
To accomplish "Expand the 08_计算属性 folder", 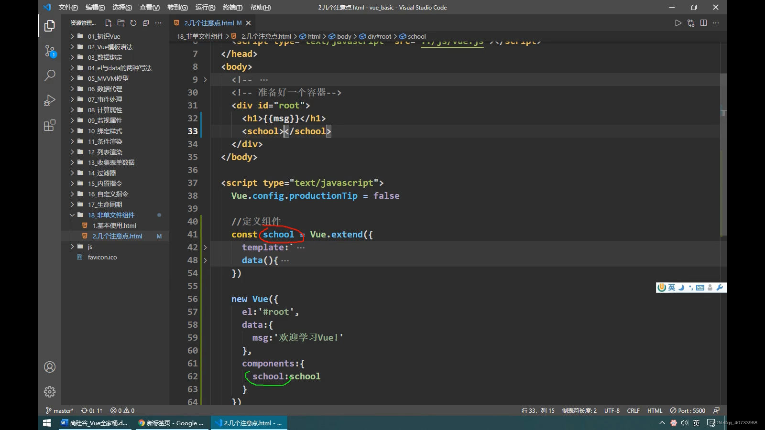I will tap(115, 110).
